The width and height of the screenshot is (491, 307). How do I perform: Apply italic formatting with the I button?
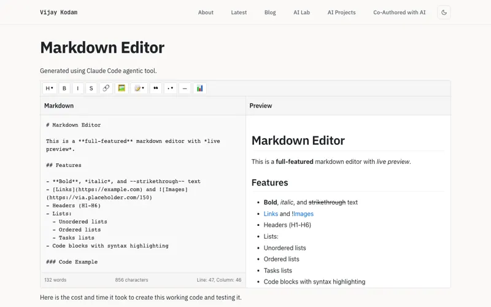[78, 88]
